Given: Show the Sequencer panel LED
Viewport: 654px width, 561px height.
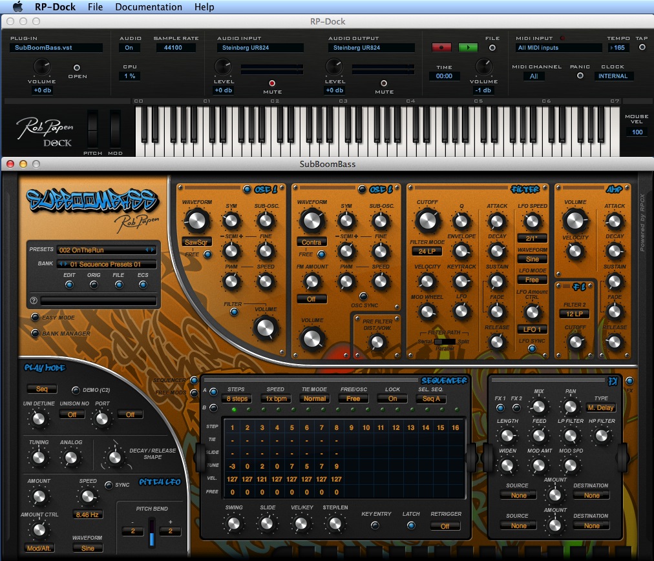Looking at the screenshot, I should click(194, 380).
